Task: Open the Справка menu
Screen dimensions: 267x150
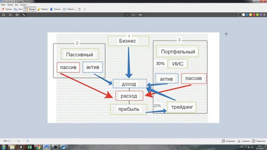Action: [23, 5]
